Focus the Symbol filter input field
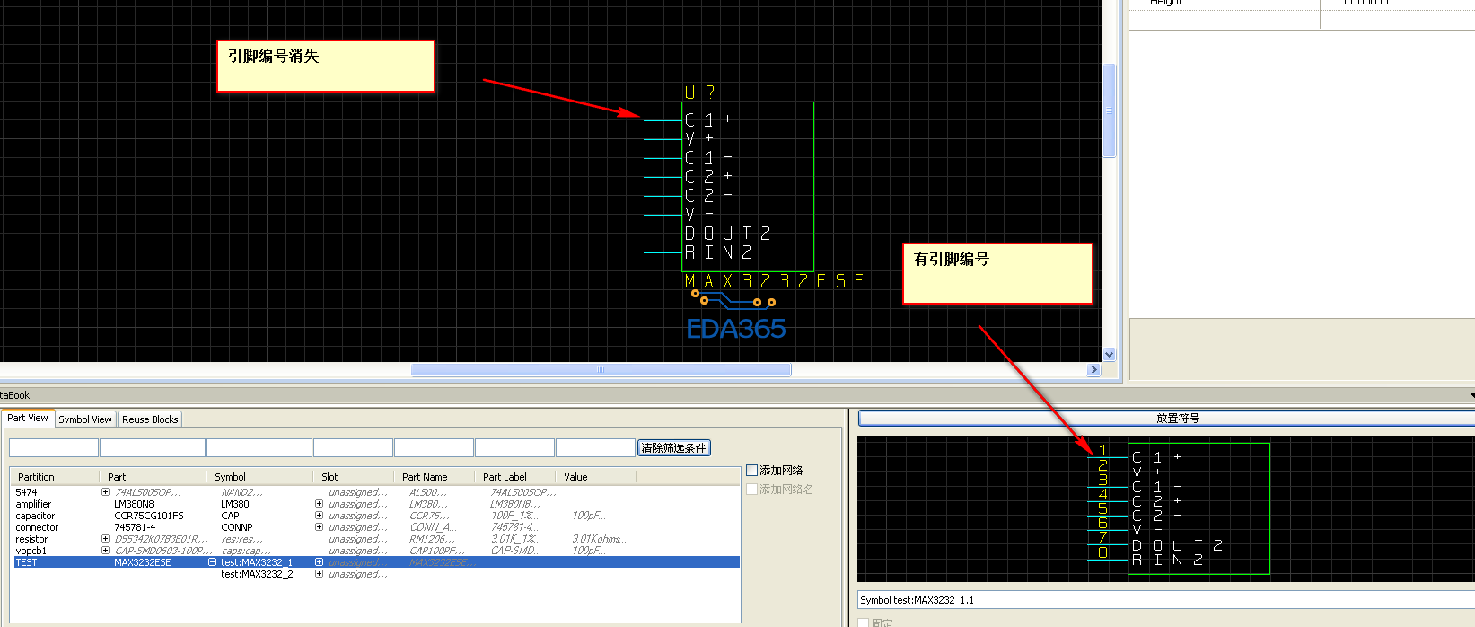The height and width of the screenshot is (627, 1475). click(259, 447)
